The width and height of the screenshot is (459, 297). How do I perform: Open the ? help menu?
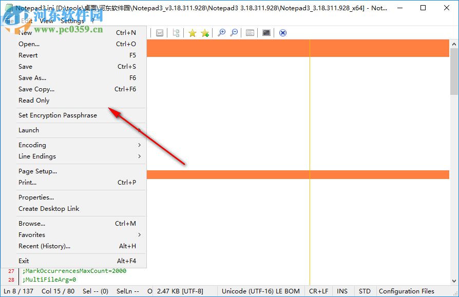92,21
